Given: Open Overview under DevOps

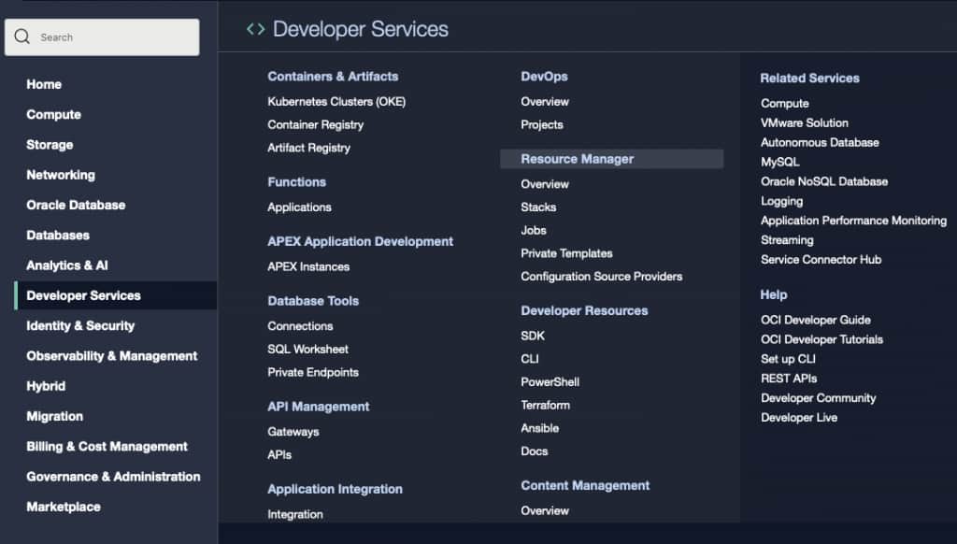Looking at the screenshot, I should click(x=545, y=101).
